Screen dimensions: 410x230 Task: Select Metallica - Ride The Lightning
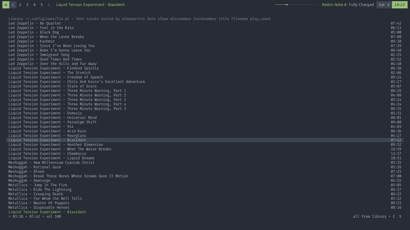[x=205, y=190]
